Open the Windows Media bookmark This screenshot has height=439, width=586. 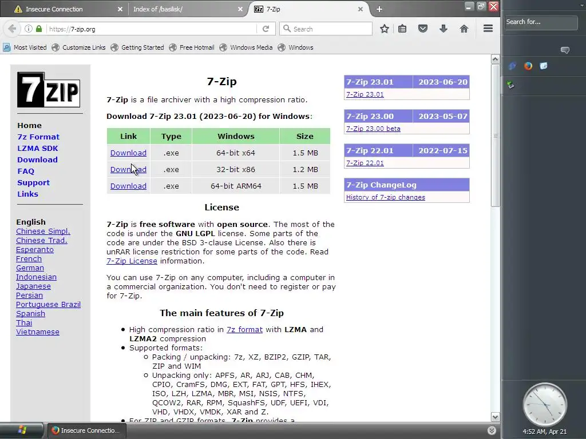tap(246, 47)
